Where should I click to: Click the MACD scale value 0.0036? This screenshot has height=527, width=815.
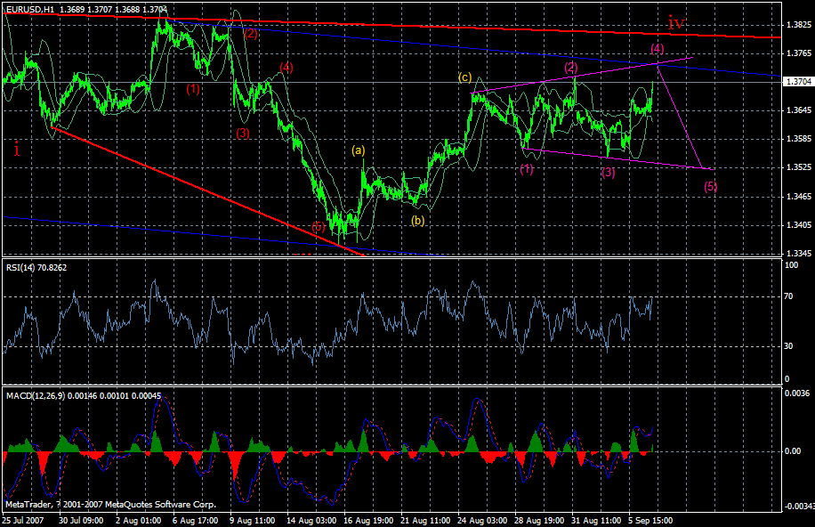click(x=797, y=393)
